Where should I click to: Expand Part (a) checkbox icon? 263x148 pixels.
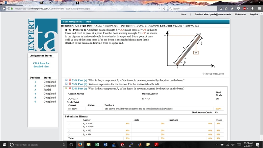coord(66,80)
